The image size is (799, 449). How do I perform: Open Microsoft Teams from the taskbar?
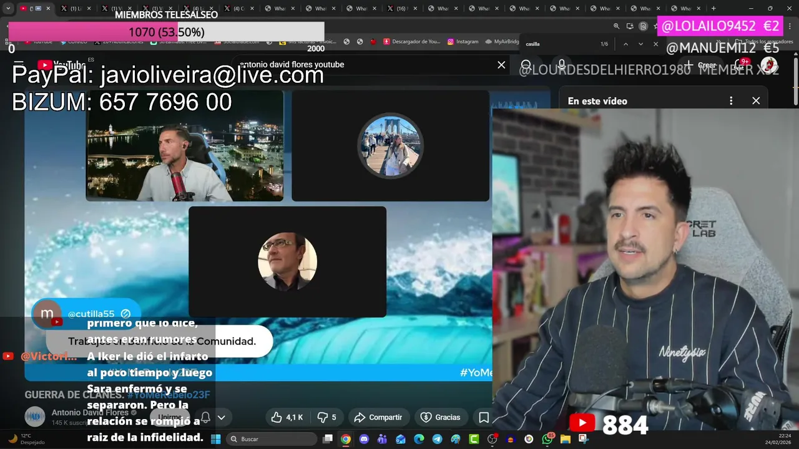(382, 439)
